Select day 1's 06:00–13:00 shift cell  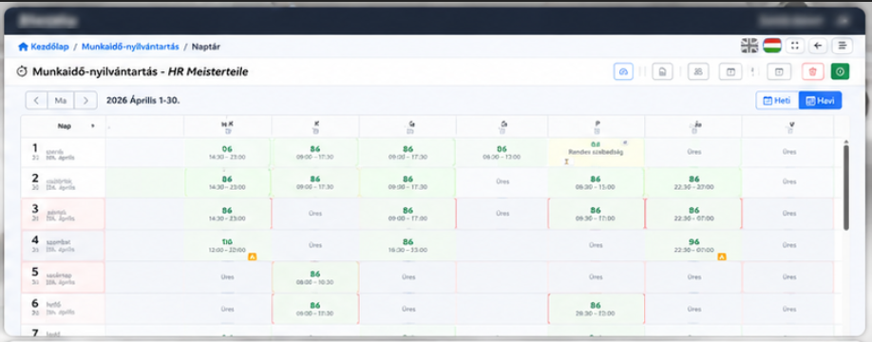pos(502,152)
